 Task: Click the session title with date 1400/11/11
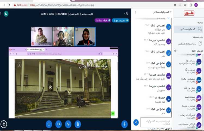tap(67, 14)
